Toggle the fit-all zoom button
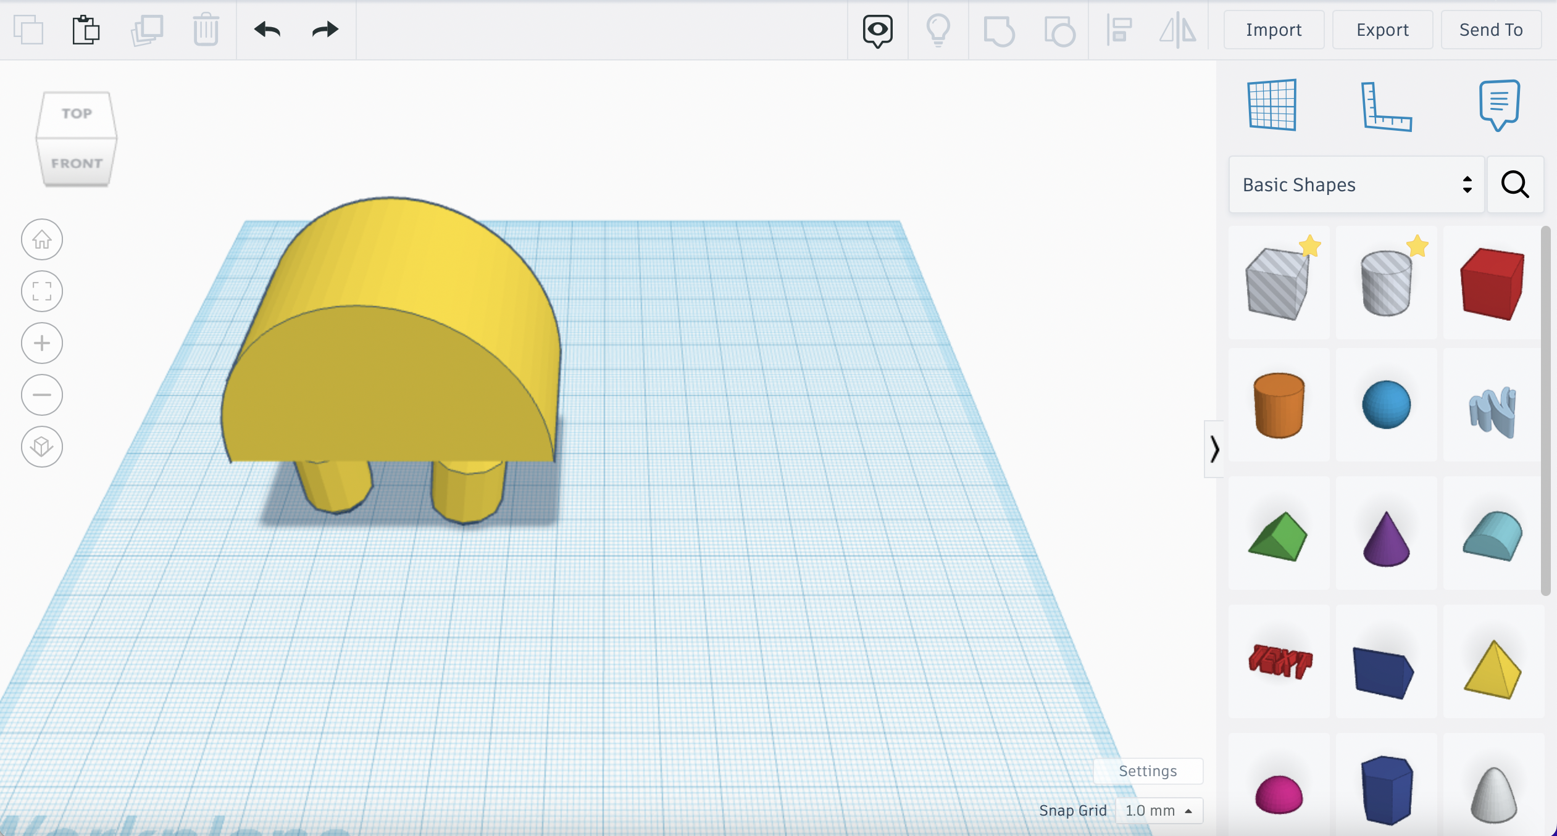Screen dimensions: 1557x836 [x=42, y=291]
